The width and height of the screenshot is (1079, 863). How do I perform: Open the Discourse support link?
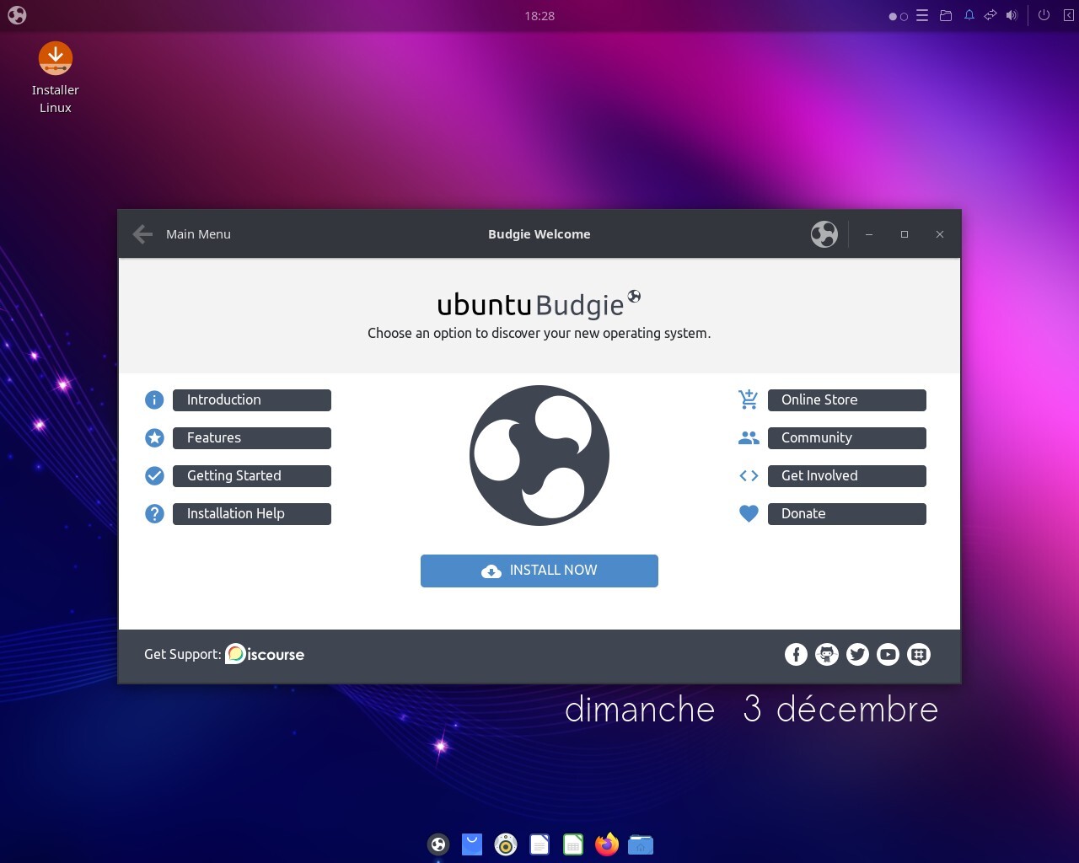pyautogui.click(x=265, y=654)
